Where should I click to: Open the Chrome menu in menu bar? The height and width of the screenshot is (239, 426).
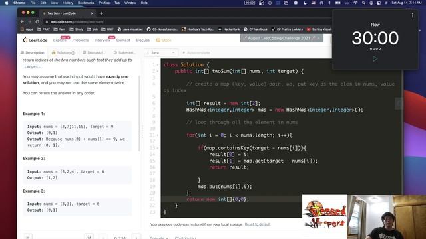pyautogui.click(x=19, y=3)
